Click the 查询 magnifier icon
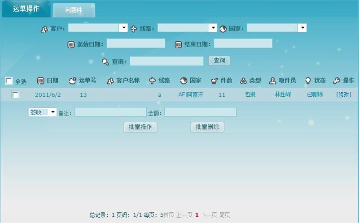 [x=105, y=62]
